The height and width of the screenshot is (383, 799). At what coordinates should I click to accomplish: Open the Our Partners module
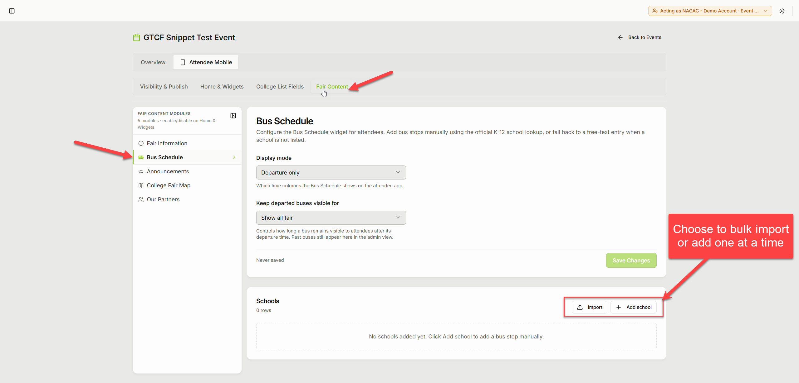point(187,199)
